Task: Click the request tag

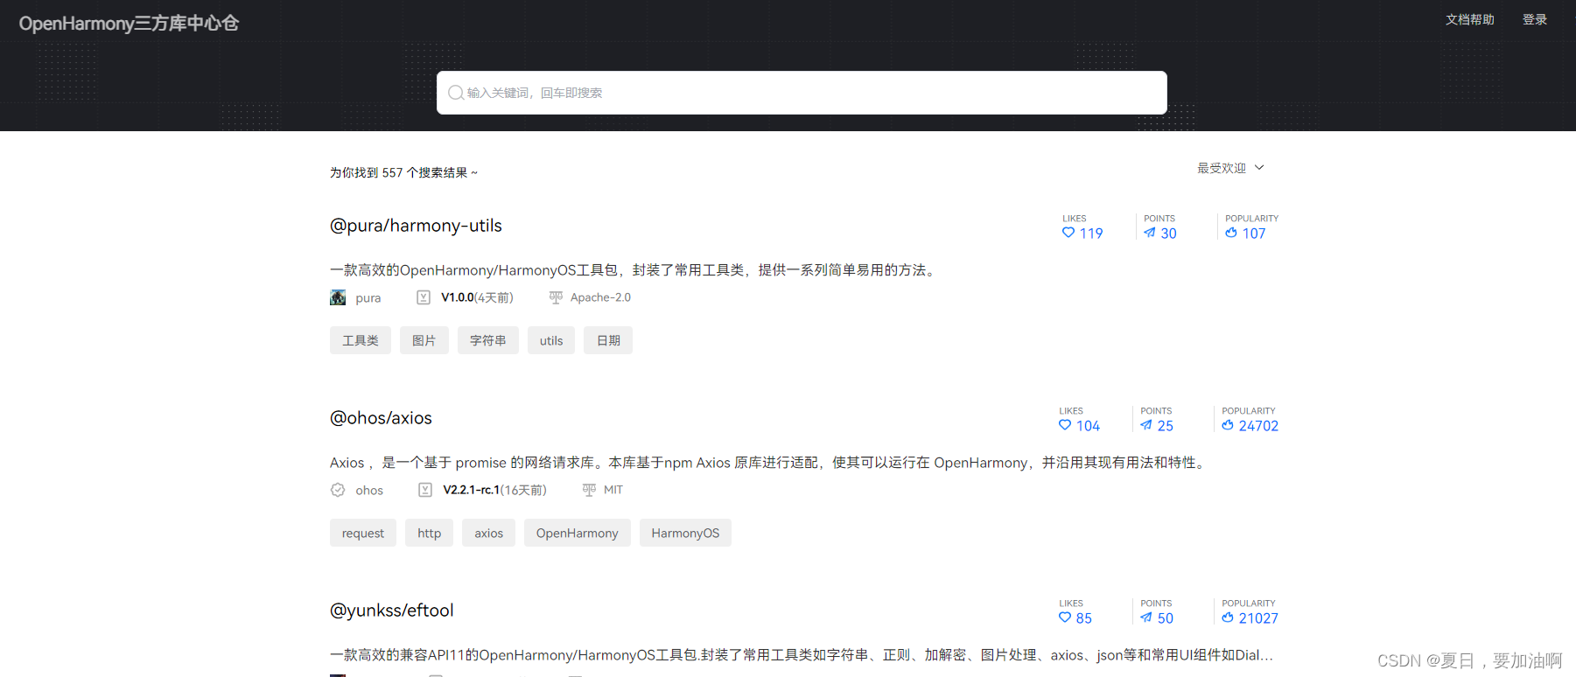Action: pos(363,533)
